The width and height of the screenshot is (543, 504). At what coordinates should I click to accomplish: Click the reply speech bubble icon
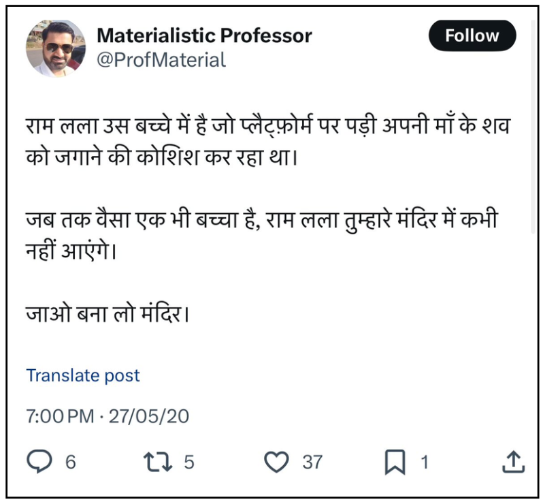[x=39, y=462]
